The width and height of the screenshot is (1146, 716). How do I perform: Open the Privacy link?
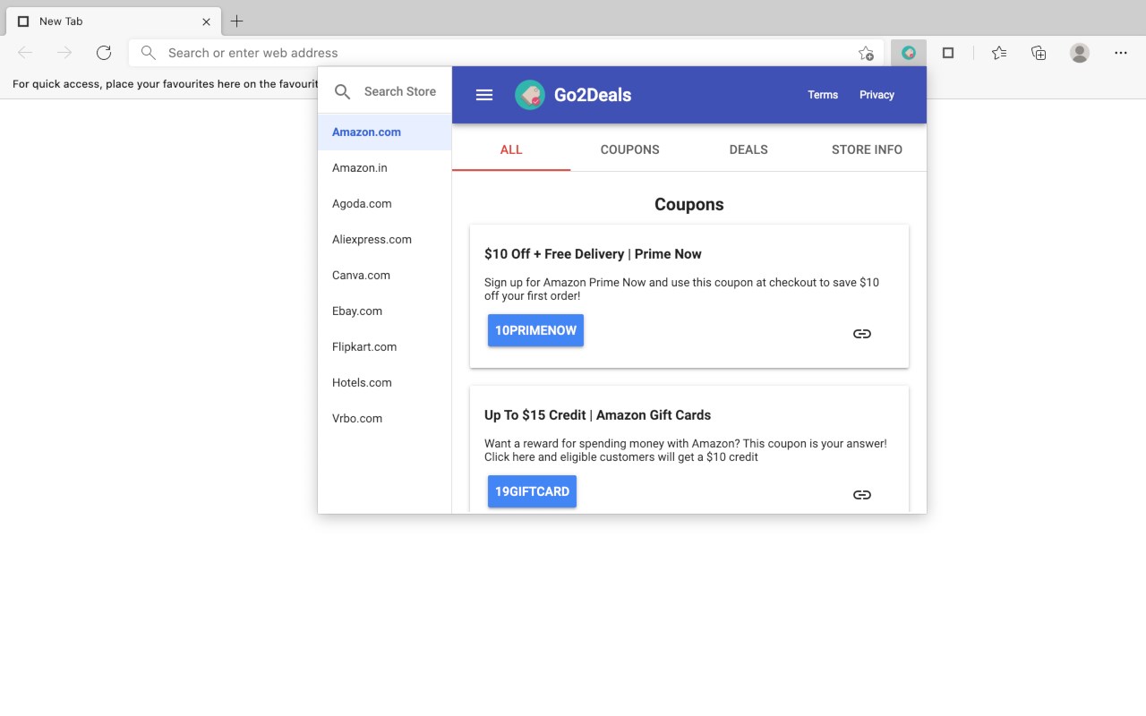877,95
